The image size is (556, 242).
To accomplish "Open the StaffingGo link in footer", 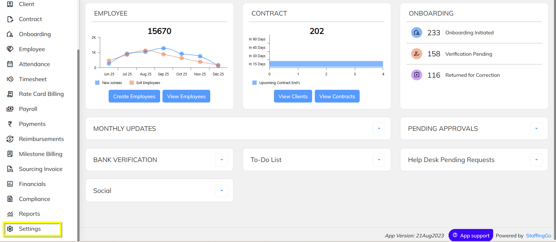I will [x=538, y=236].
